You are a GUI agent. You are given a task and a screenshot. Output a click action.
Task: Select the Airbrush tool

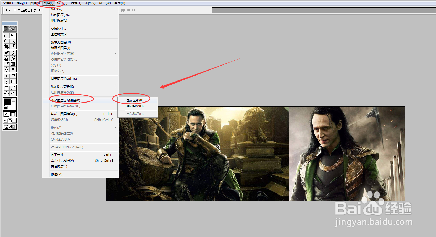click(x=7, y=53)
